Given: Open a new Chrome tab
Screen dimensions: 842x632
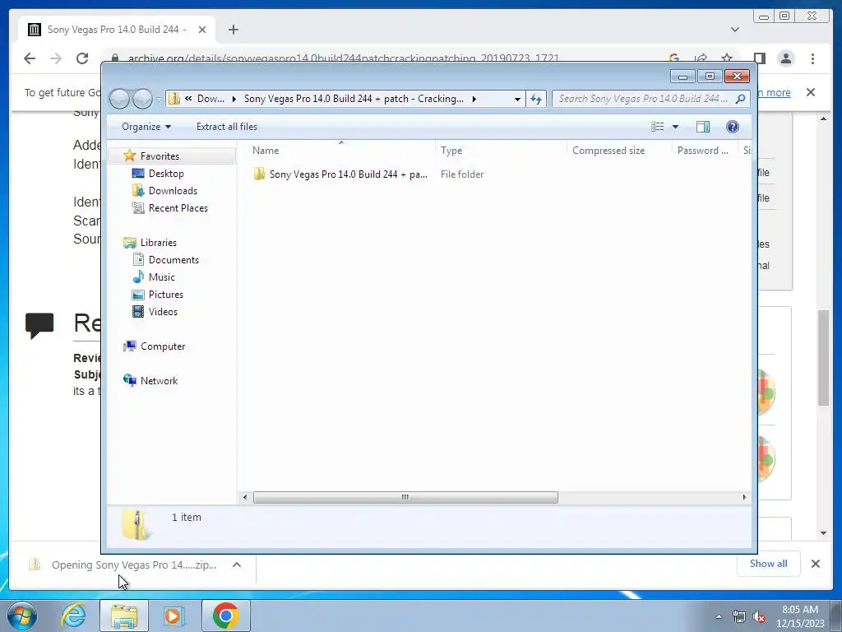Looking at the screenshot, I should pyautogui.click(x=233, y=30).
